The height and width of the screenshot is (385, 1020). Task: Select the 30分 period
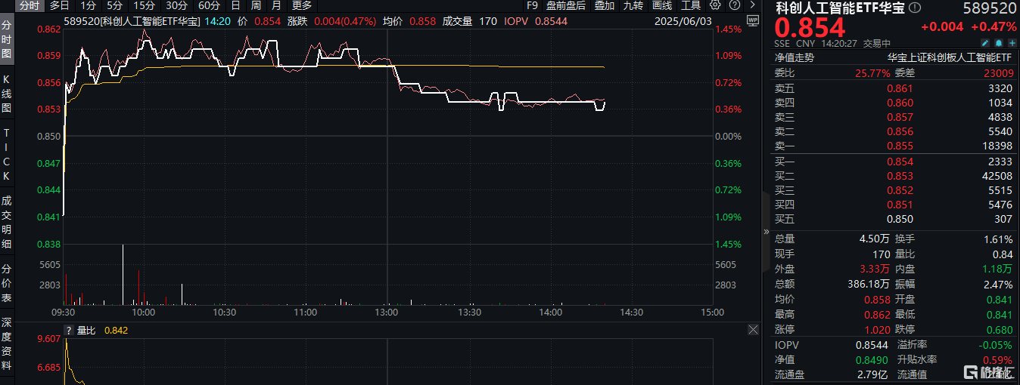176,5
